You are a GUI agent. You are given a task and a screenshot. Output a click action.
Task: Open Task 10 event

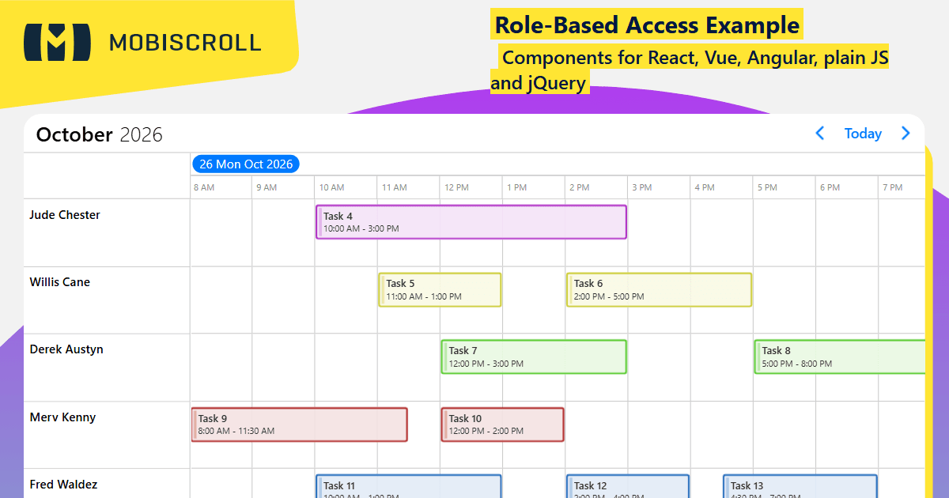pos(502,424)
